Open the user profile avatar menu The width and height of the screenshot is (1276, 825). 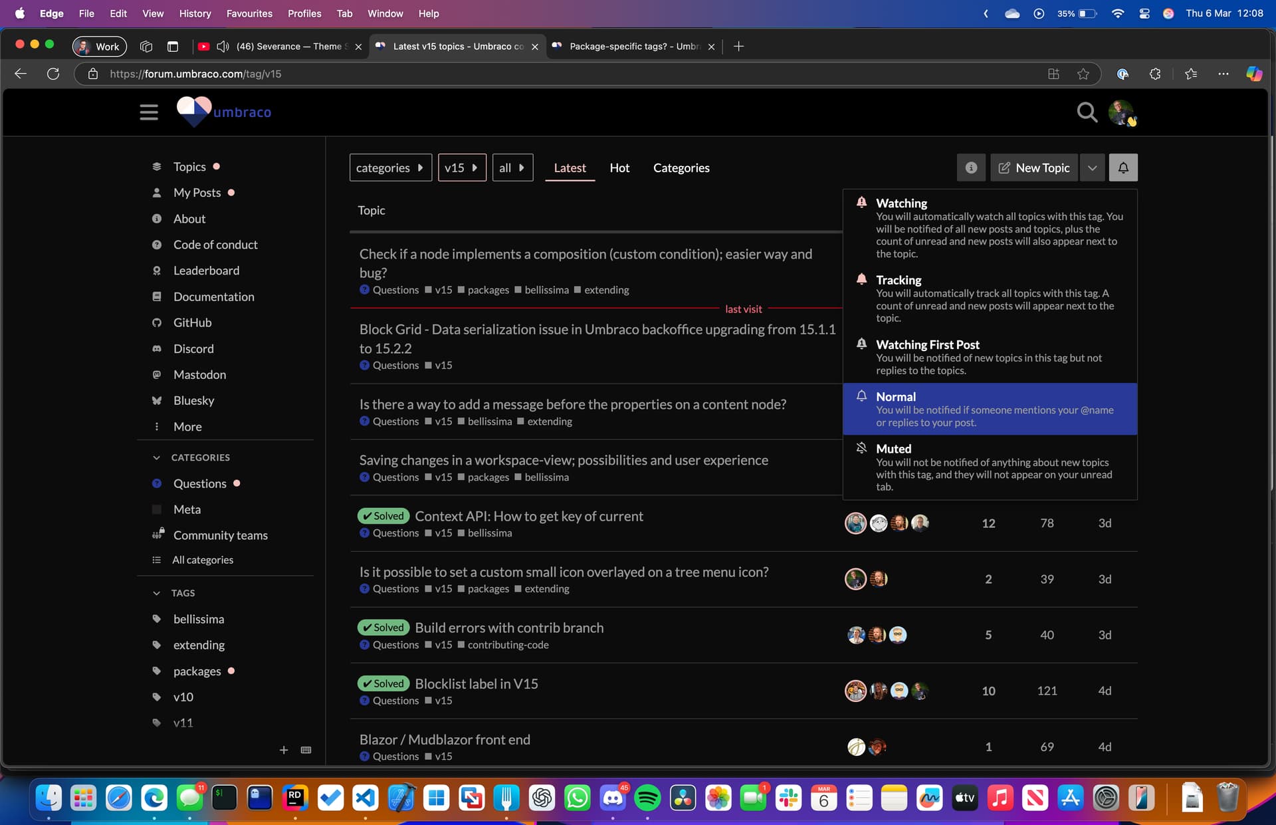[1122, 112]
